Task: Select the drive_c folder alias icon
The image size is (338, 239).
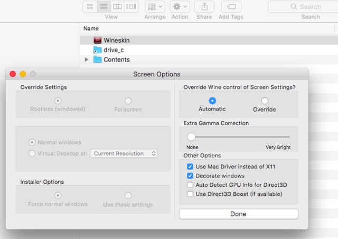Action: (97, 50)
